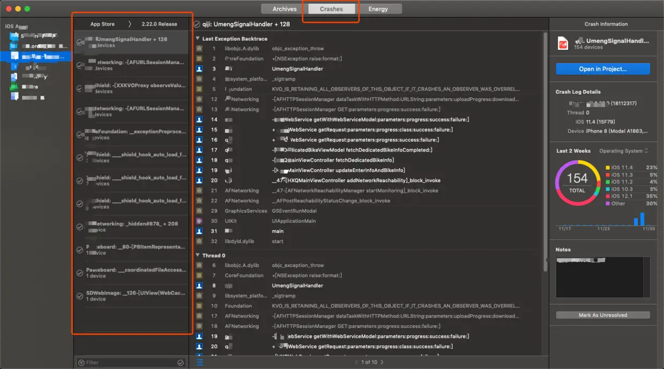Toggle resolved-crashes checkmark in the Filter field
The image size is (664, 369).
click(180, 363)
